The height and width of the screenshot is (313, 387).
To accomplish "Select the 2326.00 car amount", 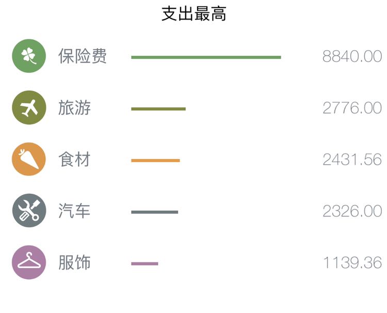I will [x=352, y=211].
